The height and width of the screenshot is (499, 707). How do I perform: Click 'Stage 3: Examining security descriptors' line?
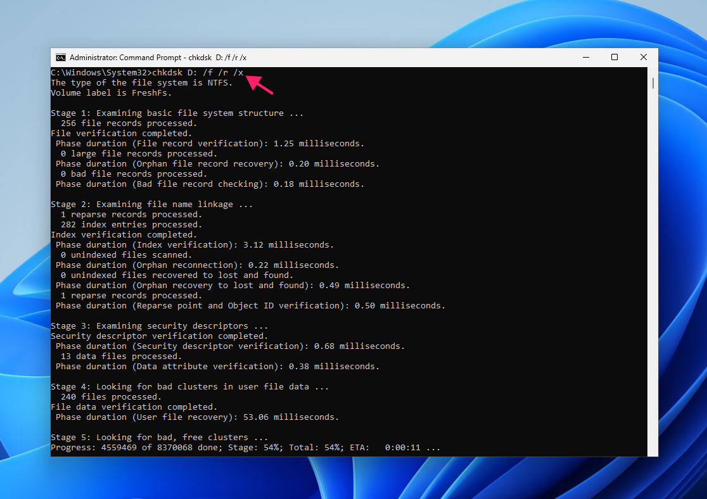point(159,326)
